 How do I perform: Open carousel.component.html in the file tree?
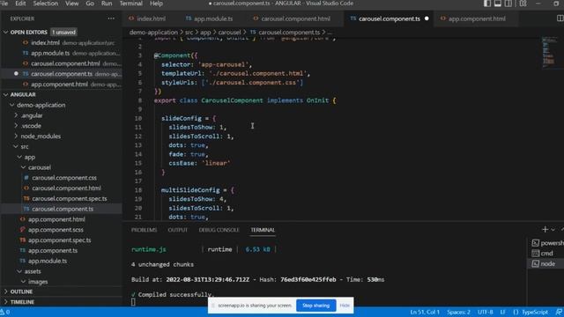pos(66,188)
